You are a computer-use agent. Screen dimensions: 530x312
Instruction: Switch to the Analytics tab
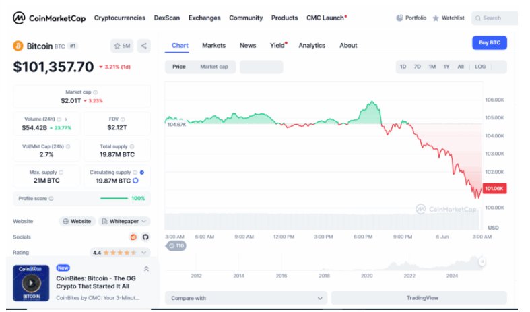[312, 45]
